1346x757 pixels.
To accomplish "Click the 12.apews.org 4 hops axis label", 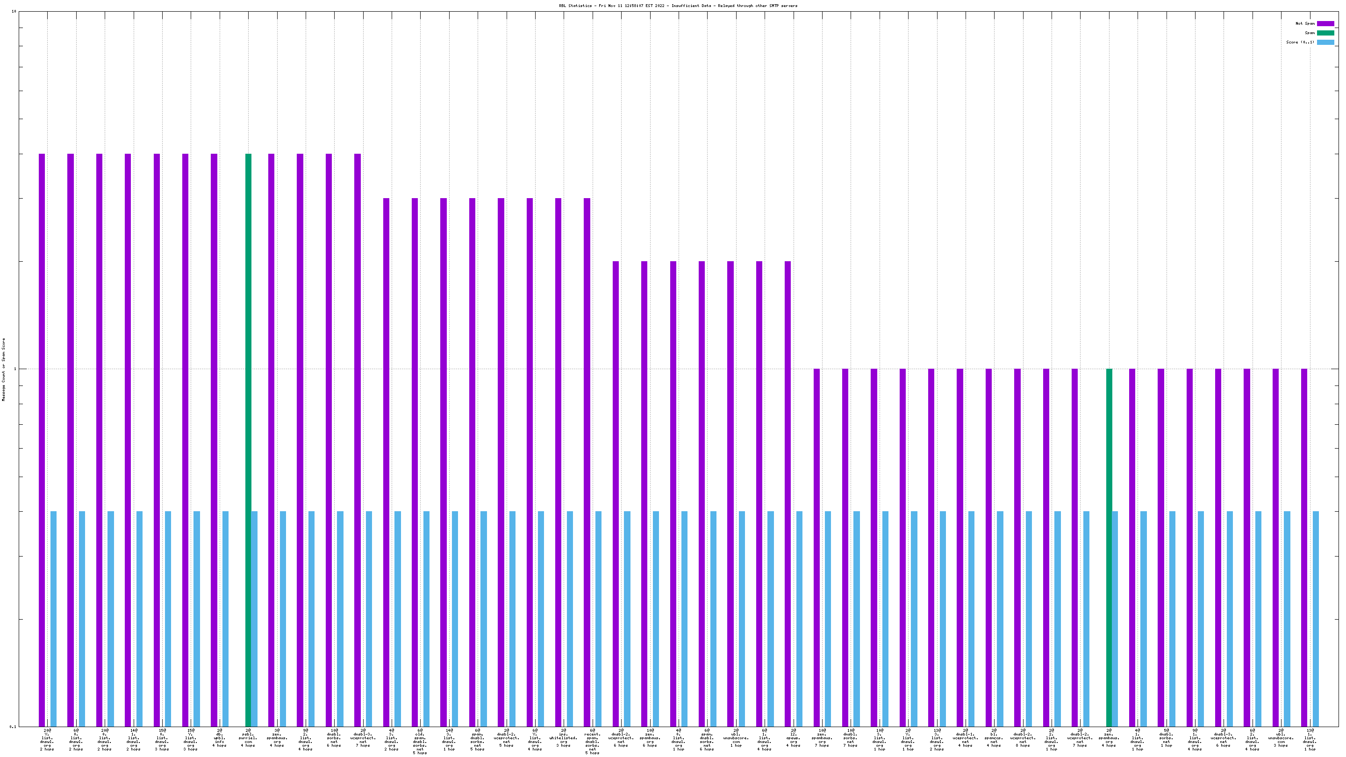I will (793, 738).
